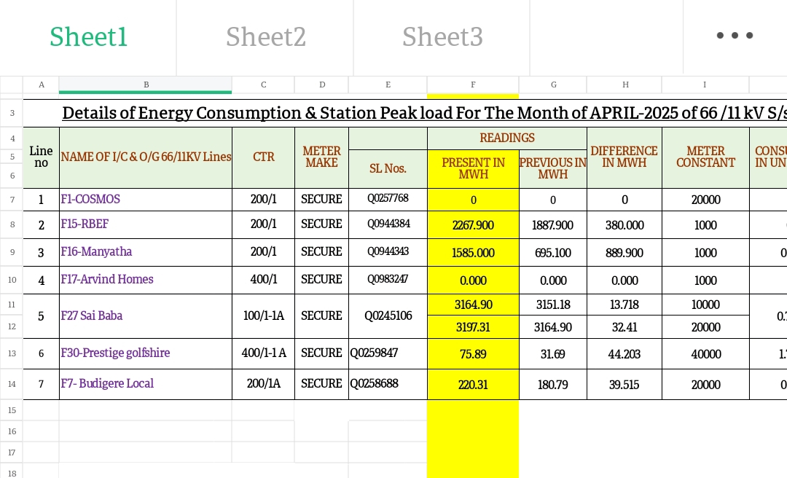
Task: Click the DIFFERENCE IN MWH header cell
Action: coord(625,157)
